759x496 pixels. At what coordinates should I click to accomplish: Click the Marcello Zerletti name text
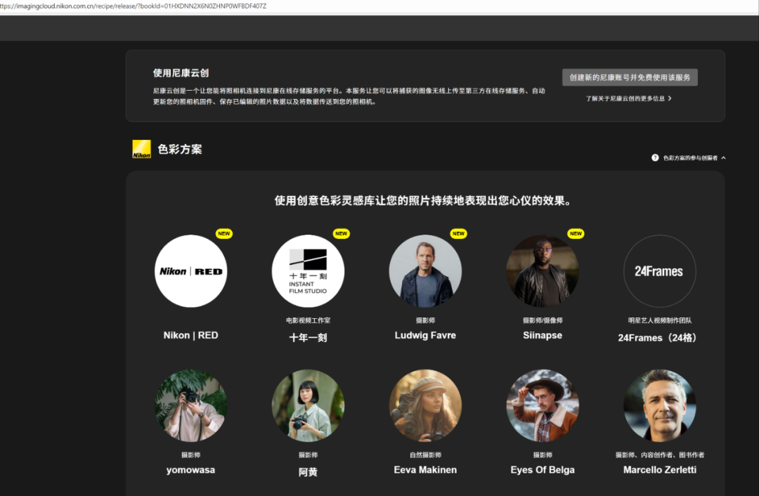[660, 470]
